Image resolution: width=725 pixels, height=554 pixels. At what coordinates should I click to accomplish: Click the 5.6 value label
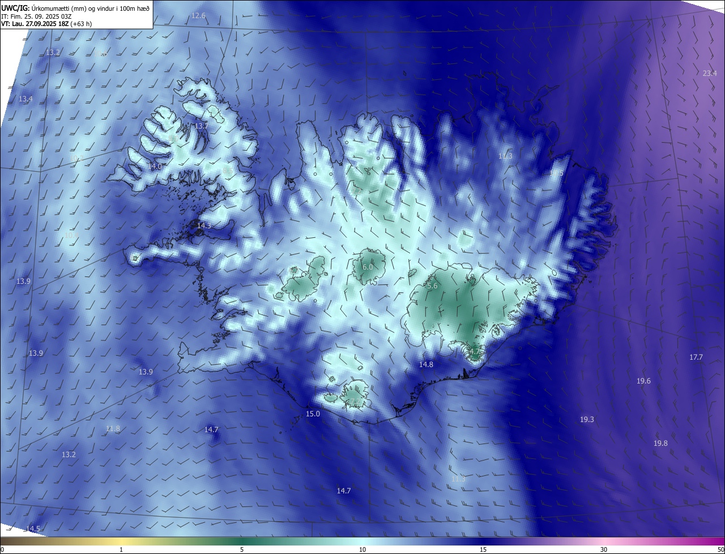click(432, 287)
